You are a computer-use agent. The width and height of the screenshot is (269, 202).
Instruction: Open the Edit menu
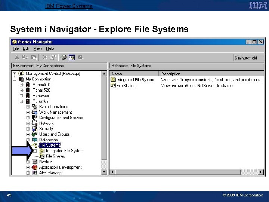click(26, 49)
